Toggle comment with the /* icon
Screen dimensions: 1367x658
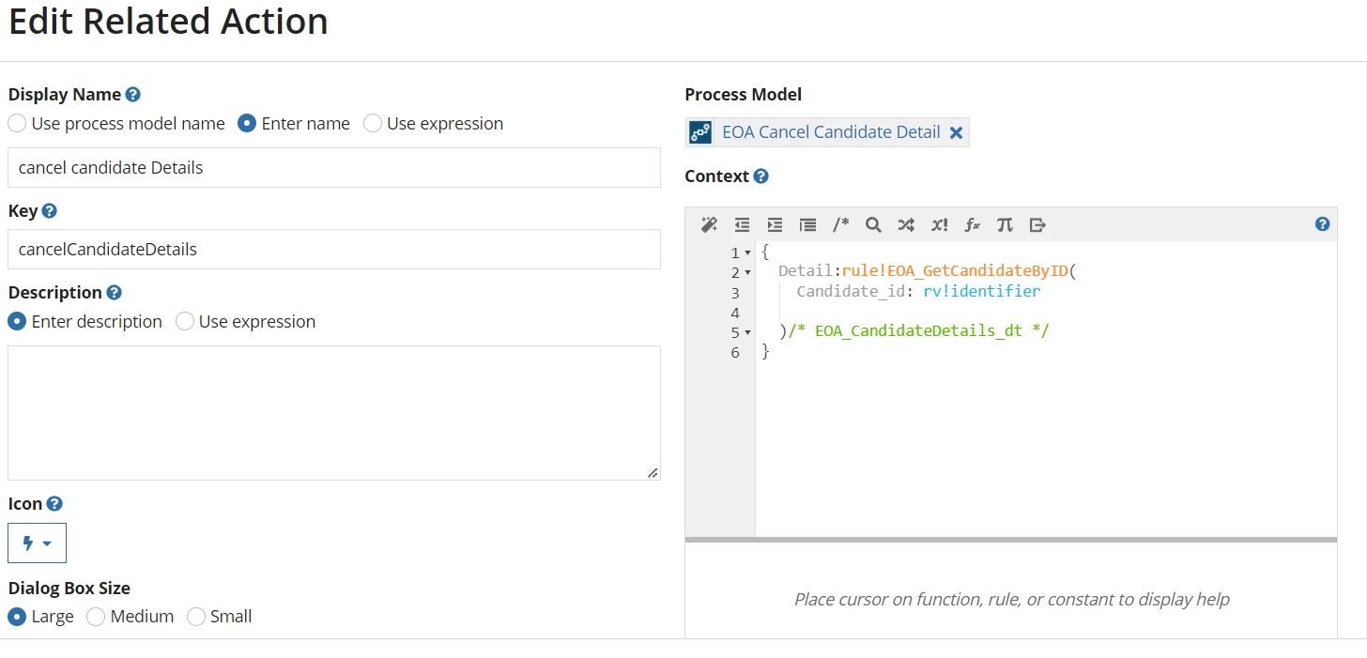point(840,224)
